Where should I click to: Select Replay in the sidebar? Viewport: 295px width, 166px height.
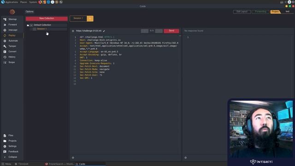(x=12, y=36)
